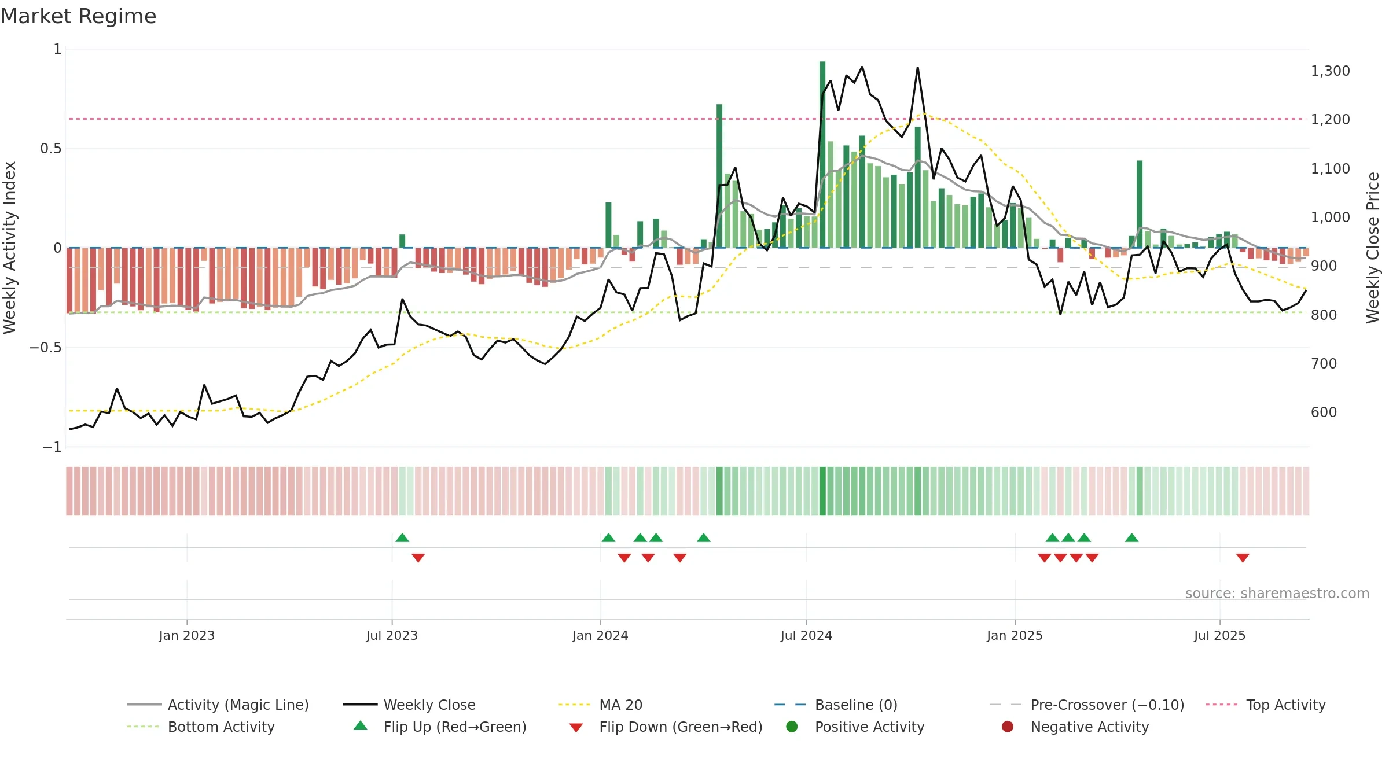Toggle the Flip Down (Green→Red) legend entry
Screen dimensions: 1389x781
[x=666, y=727]
